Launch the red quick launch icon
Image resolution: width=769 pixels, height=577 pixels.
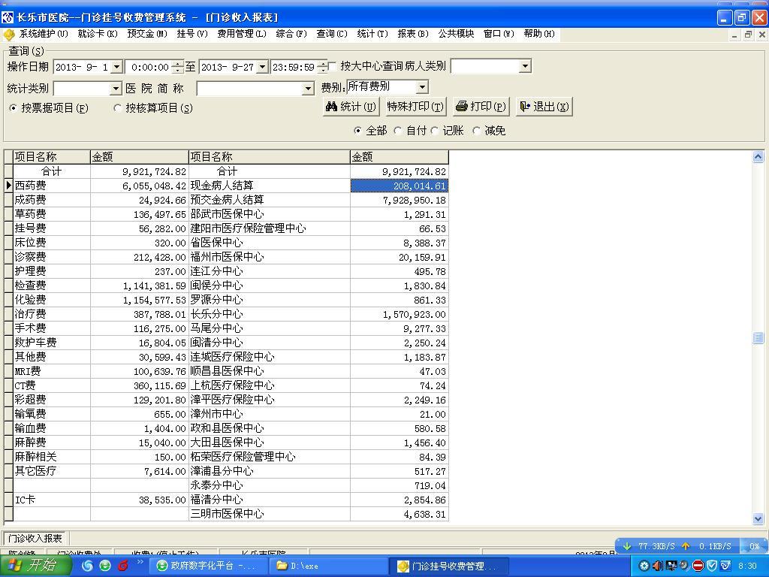click(x=122, y=566)
